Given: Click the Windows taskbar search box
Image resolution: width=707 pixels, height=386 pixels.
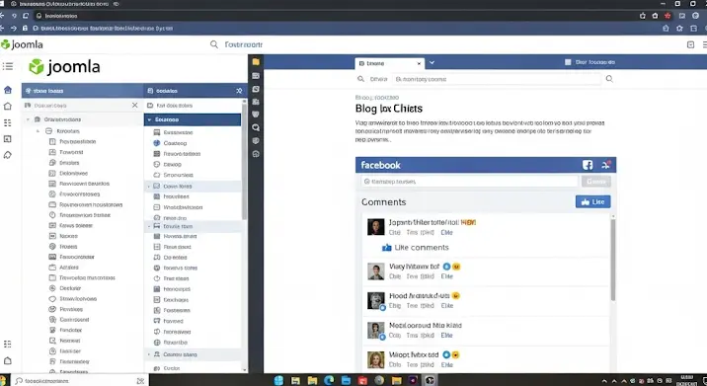Looking at the screenshot, I should pyautogui.click(x=80, y=381).
